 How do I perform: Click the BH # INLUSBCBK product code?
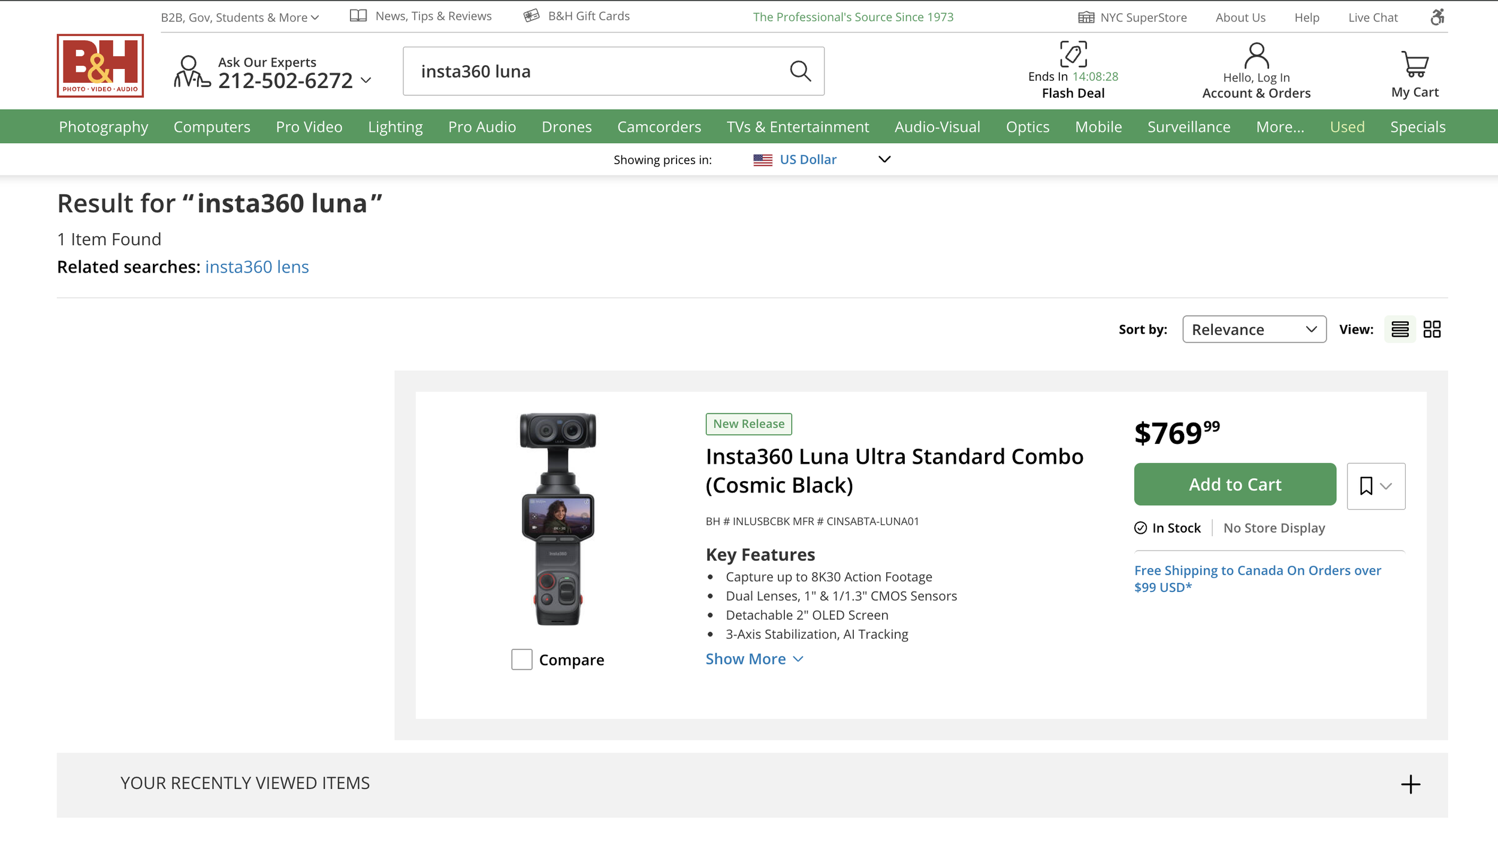click(x=747, y=521)
